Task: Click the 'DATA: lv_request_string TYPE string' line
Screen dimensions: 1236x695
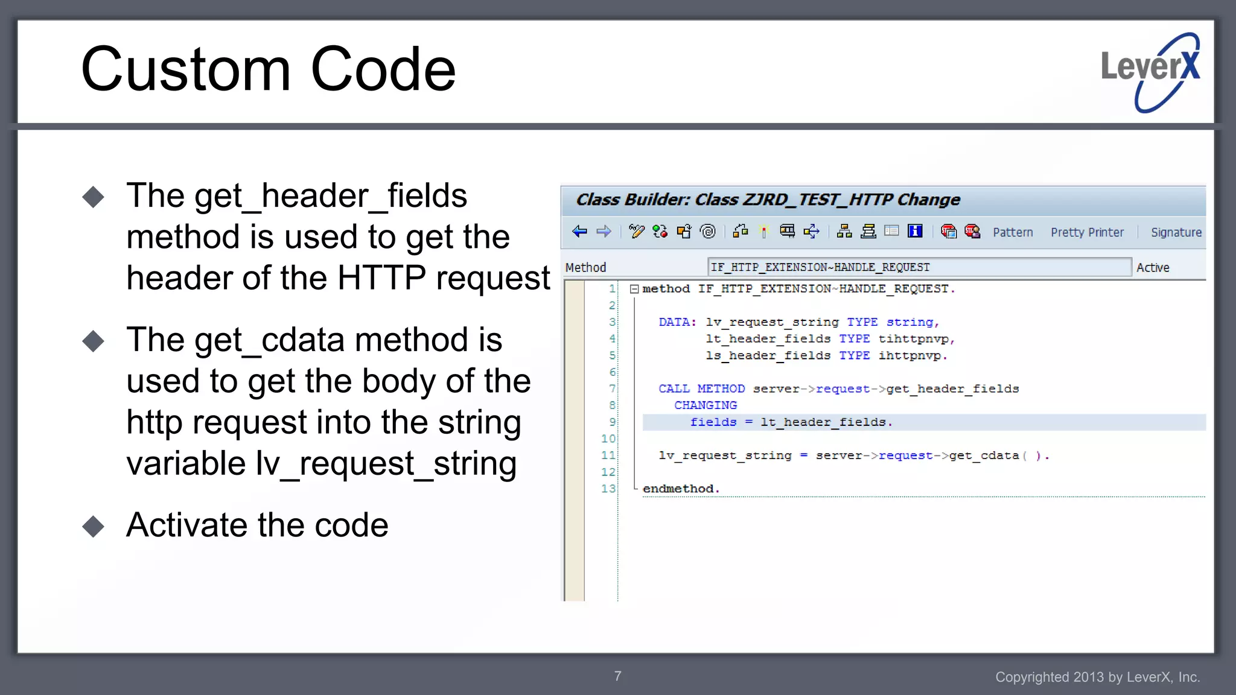Action: 799,322
